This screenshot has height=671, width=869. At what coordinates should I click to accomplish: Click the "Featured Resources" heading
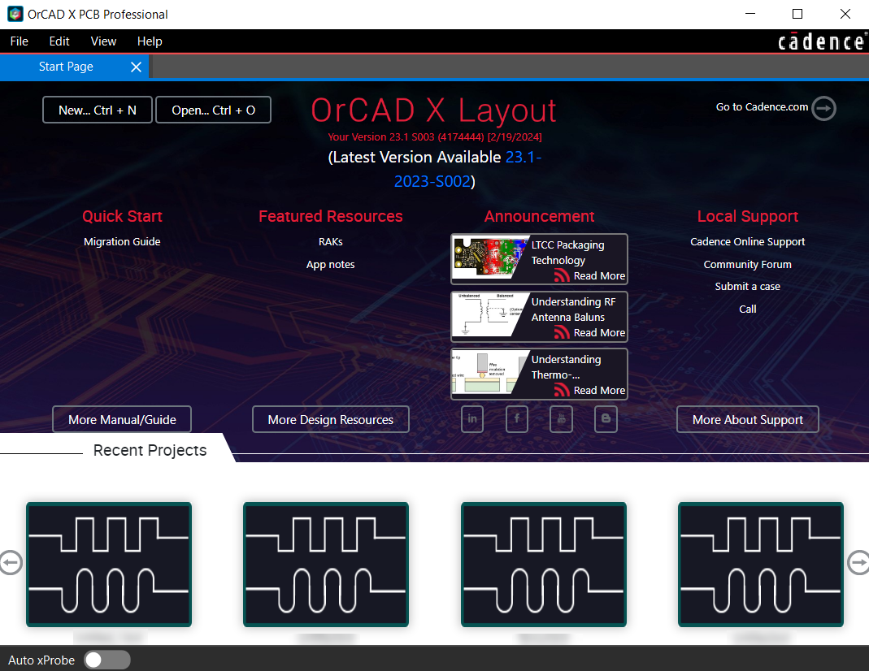pyautogui.click(x=331, y=216)
